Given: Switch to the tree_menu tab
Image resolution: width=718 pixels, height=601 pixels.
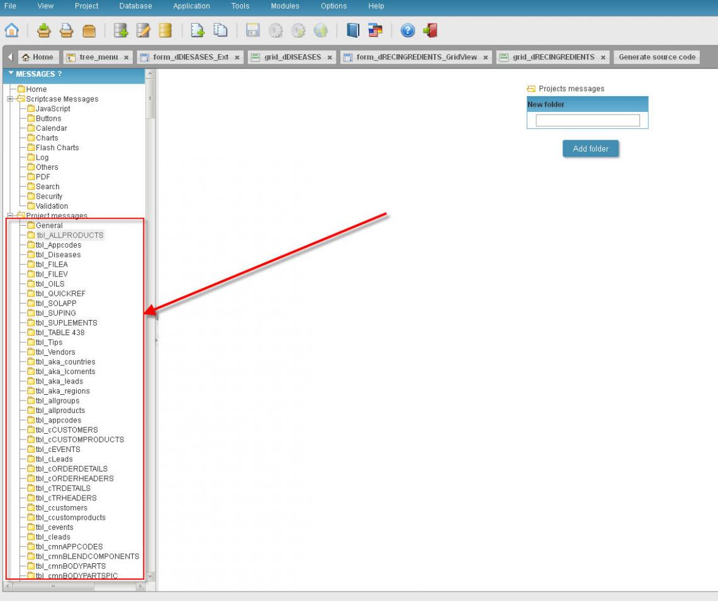Looking at the screenshot, I should (x=98, y=57).
